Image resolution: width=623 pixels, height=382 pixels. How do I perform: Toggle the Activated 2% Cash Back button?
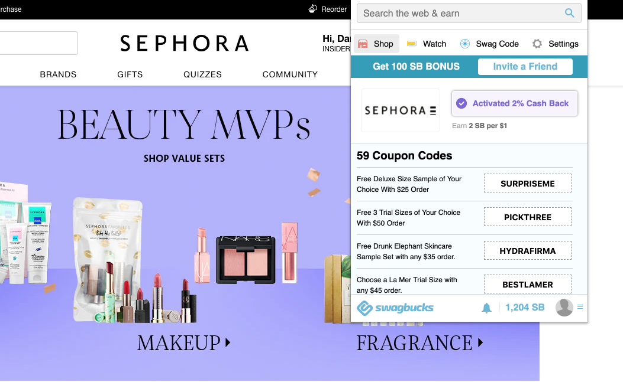point(515,103)
